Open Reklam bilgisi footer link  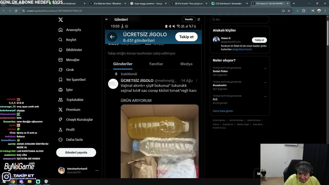(x=243, y=124)
